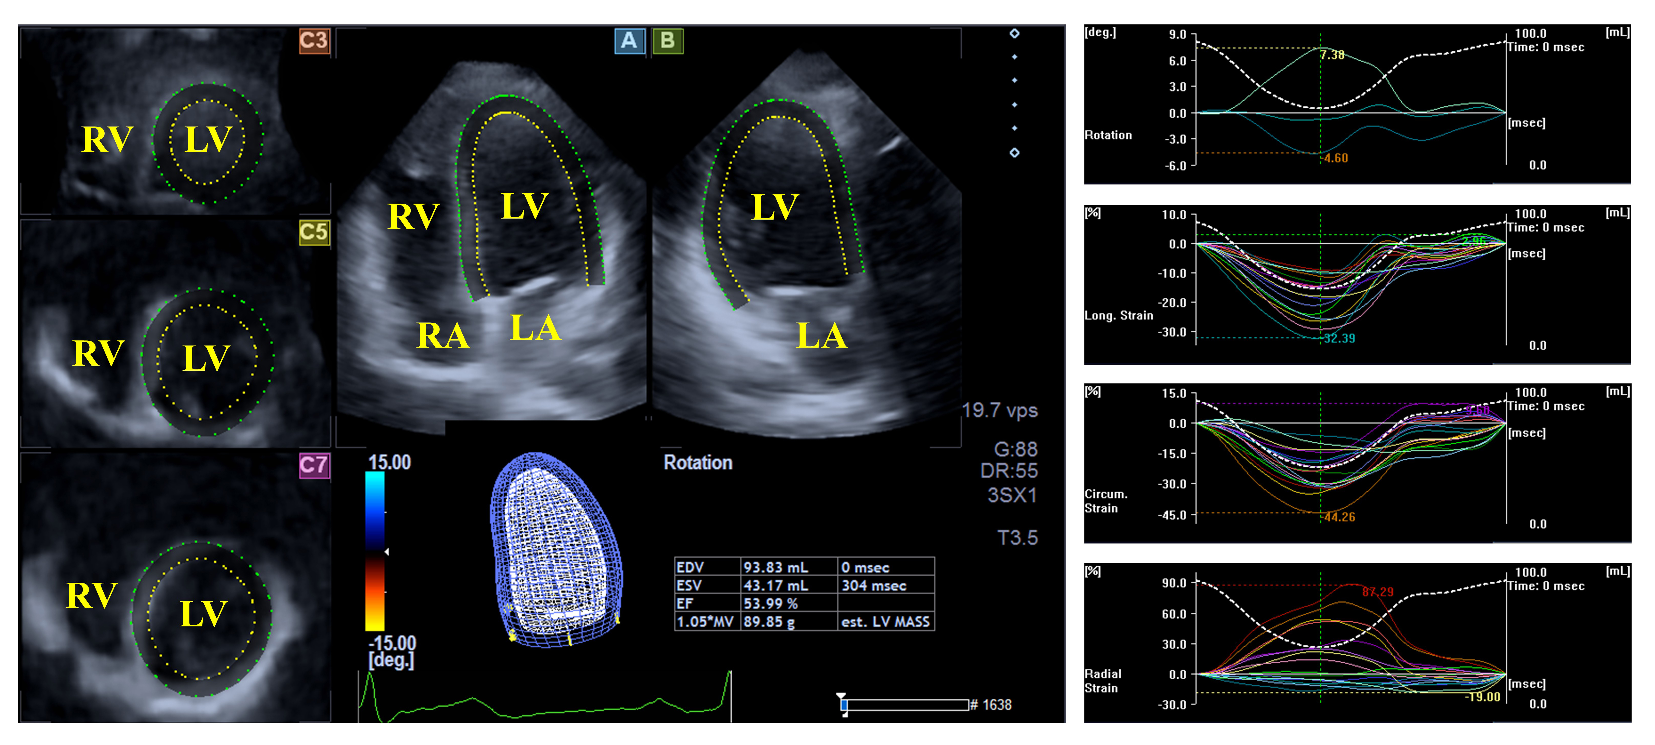Click the frame progress bar near #1638
1655x745 pixels.
[x=905, y=705]
